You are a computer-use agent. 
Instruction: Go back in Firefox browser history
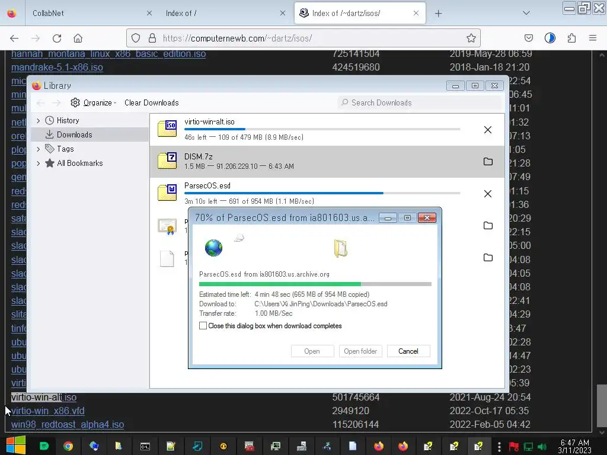coord(14,39)
